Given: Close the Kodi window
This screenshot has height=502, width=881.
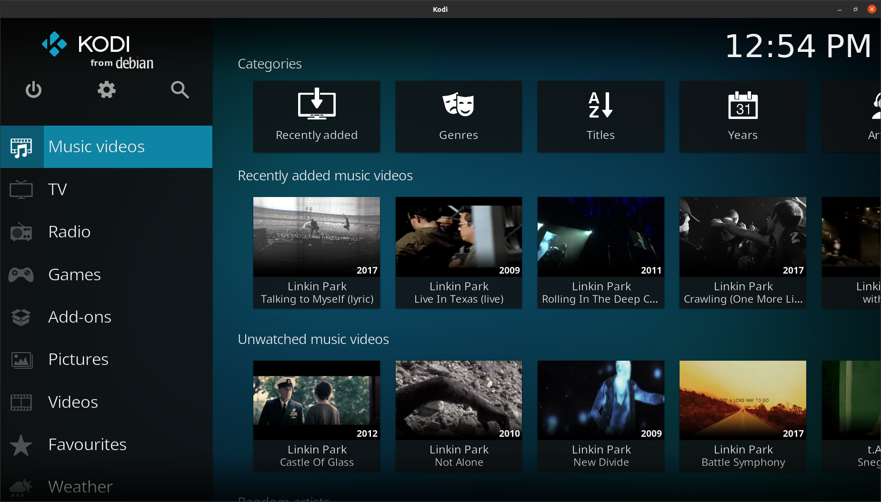Looking at the screenshot, I should coord(872,9).
